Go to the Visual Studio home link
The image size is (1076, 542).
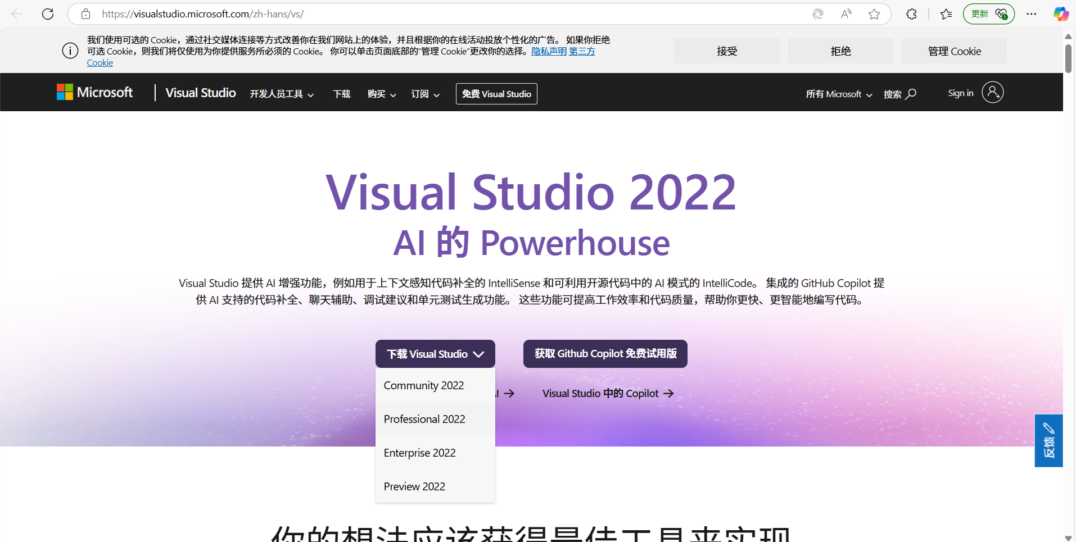201,93
